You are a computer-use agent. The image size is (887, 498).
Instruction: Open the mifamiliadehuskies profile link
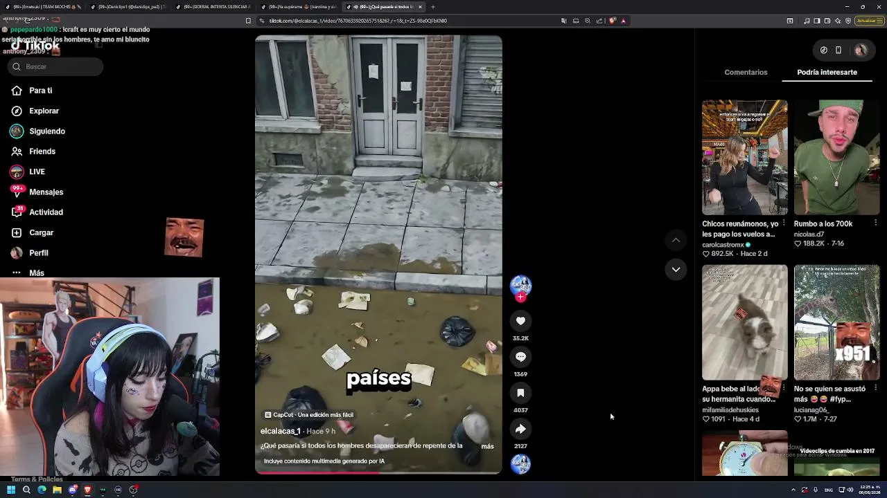tap(730, 409)
